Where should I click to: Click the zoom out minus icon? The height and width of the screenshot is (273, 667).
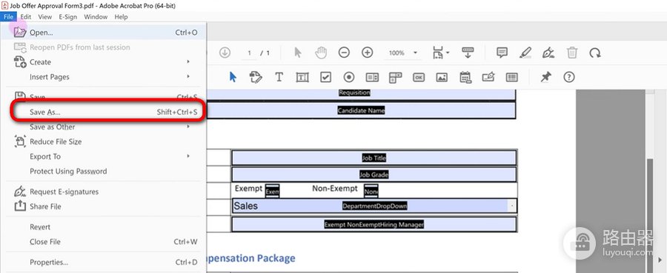344,53
